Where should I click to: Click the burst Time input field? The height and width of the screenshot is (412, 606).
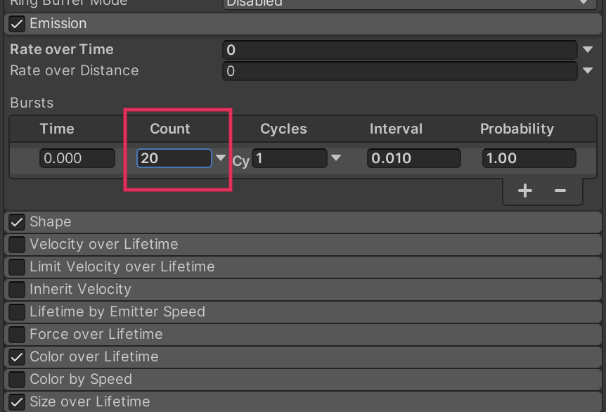click(77, 158)
